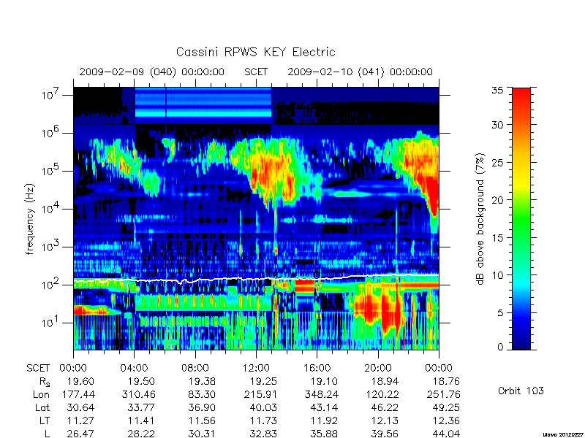Select the longitude value 83.30

[x=202, y=394]
